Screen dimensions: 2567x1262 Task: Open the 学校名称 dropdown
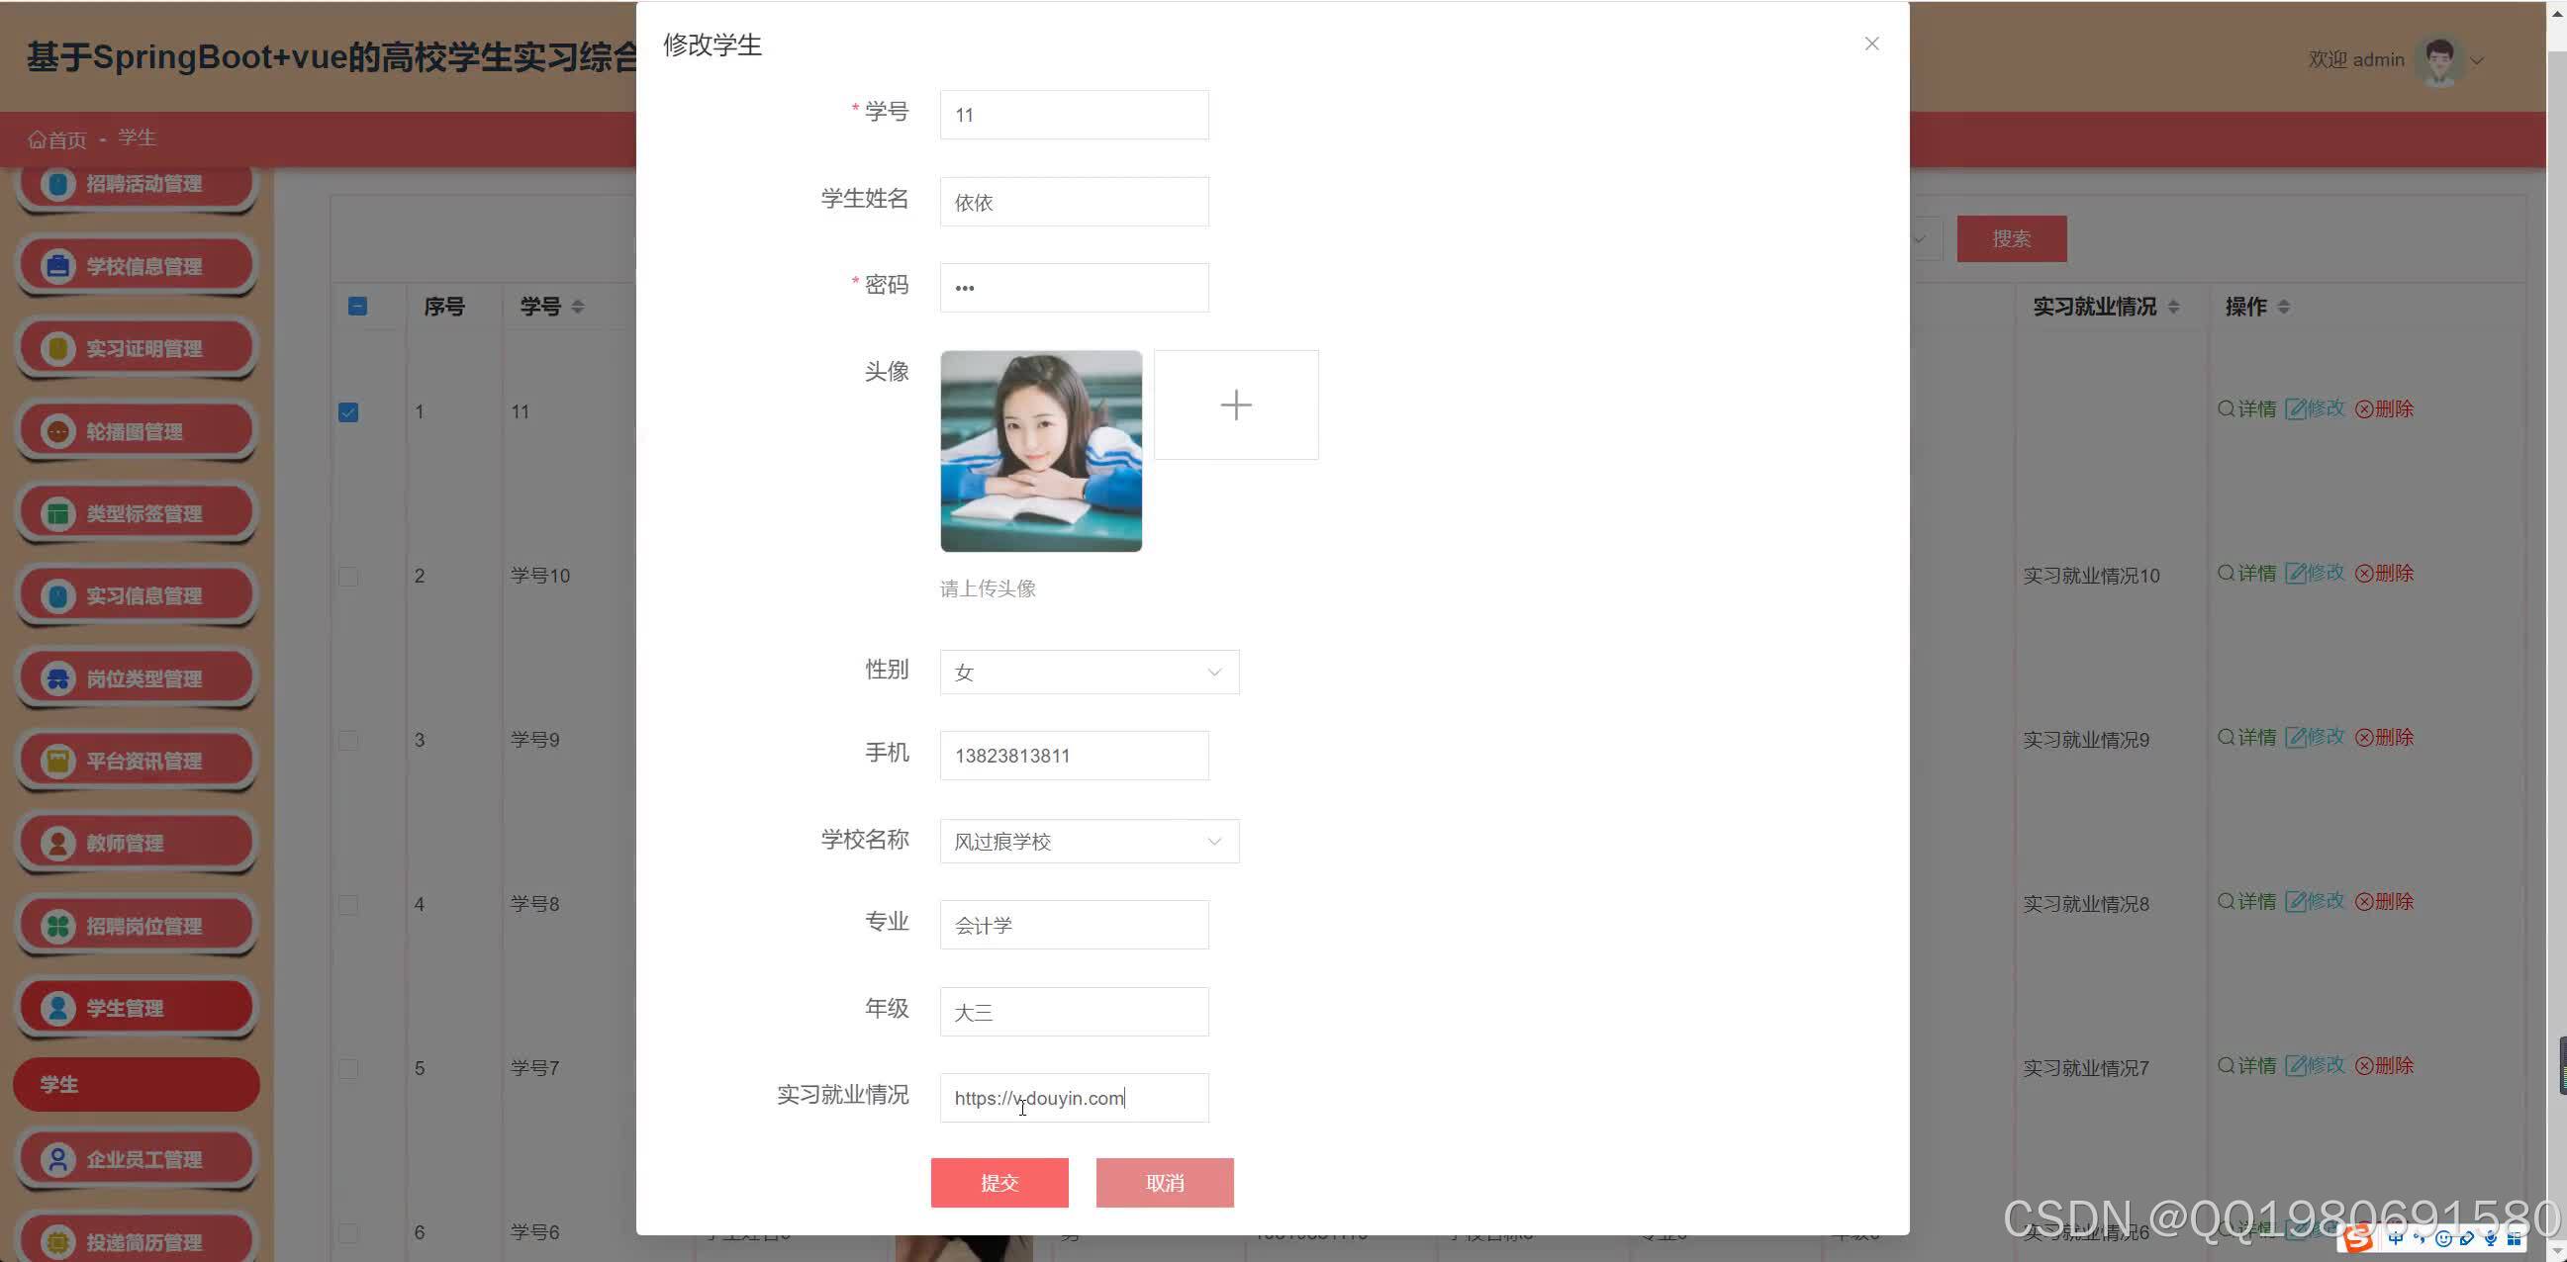coord(1089,842)
